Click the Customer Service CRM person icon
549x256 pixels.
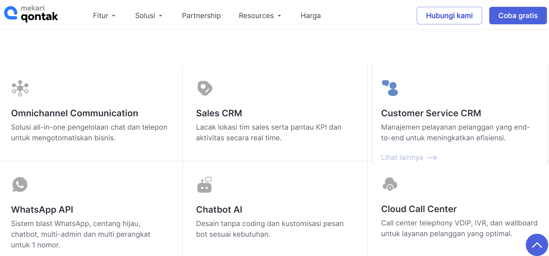390,88
